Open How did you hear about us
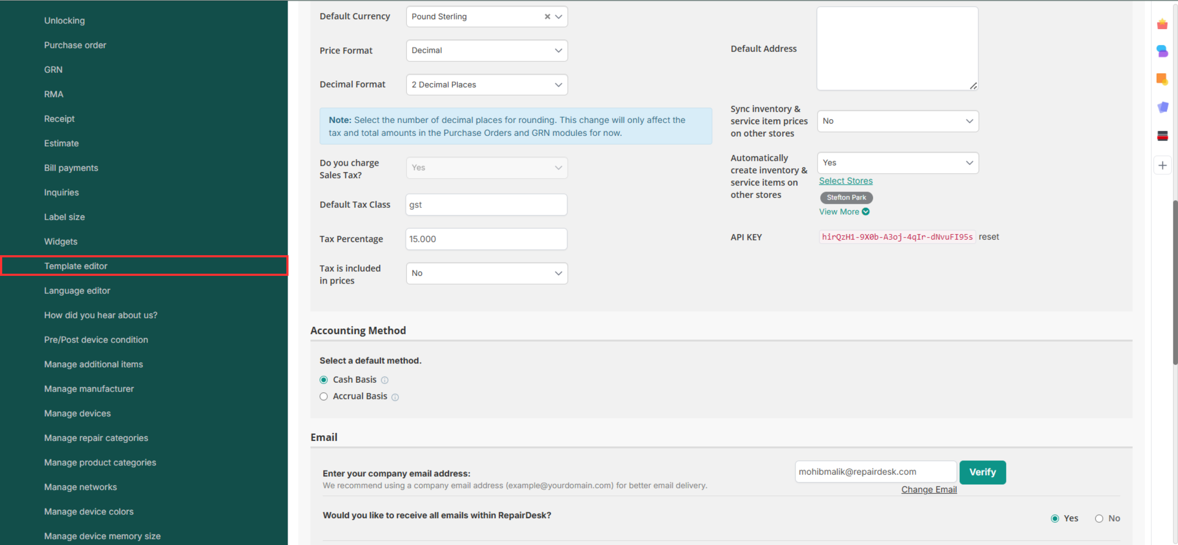Screen dimensions: 1178x545 101,315
